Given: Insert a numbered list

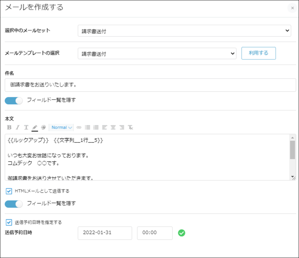Looking at the screenshot, I should pyautogui.click(x=96, y=127).
